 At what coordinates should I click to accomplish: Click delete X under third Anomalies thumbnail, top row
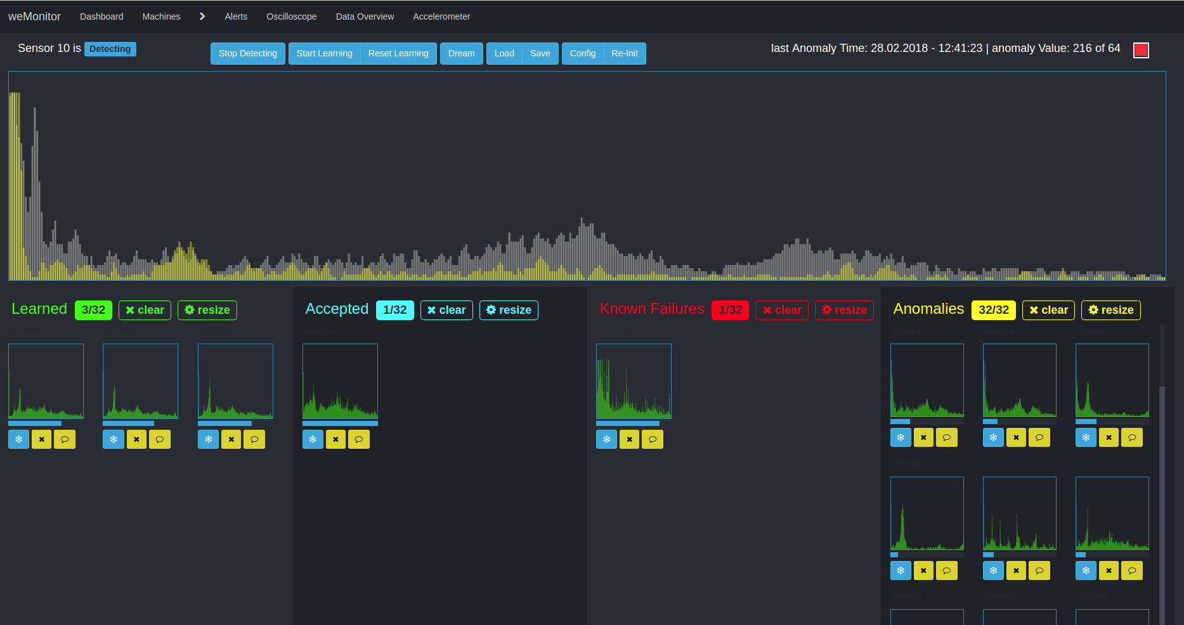[1109, 437]
